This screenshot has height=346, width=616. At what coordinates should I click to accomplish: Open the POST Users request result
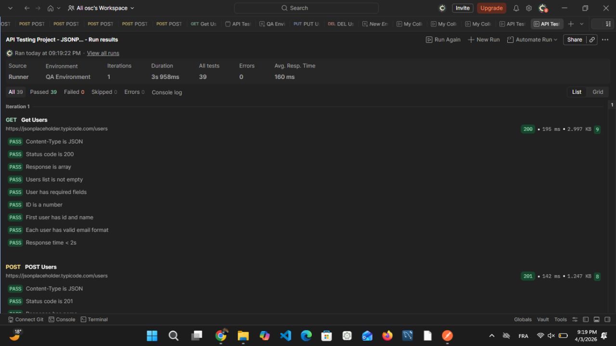[41, 267]
